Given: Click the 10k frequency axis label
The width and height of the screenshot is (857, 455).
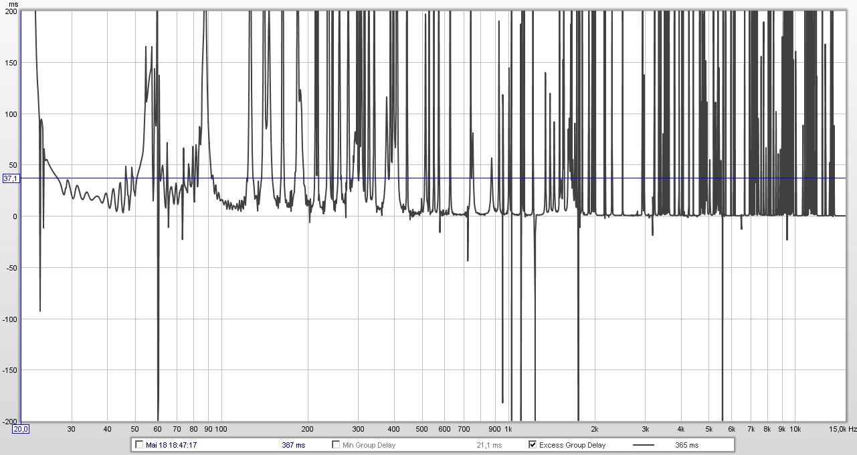Looking at the screenshot, I should (x=795, y=429).
